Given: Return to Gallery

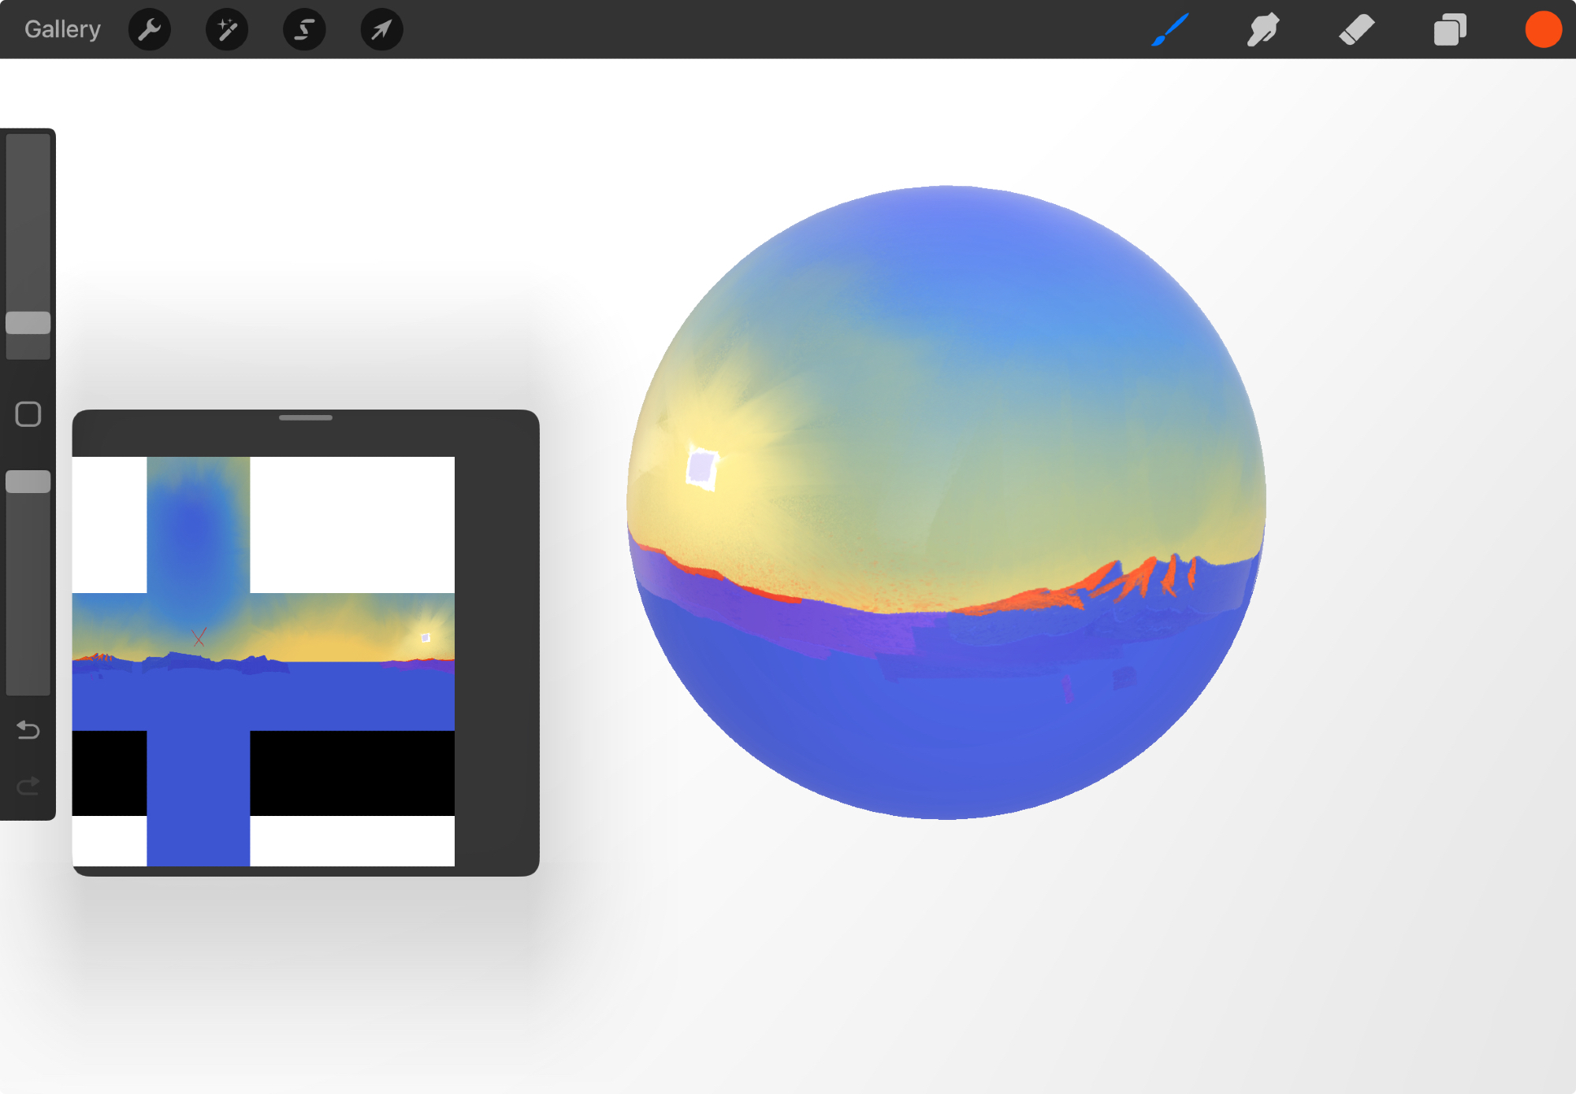Looking at the screenshot, I should click(x=62, y=30).
